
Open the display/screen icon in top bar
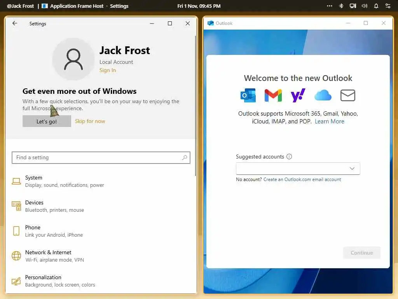[x=353, y=6]
